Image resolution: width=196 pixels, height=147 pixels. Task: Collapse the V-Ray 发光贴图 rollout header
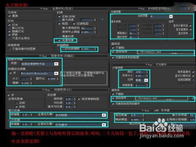(152, 9)
